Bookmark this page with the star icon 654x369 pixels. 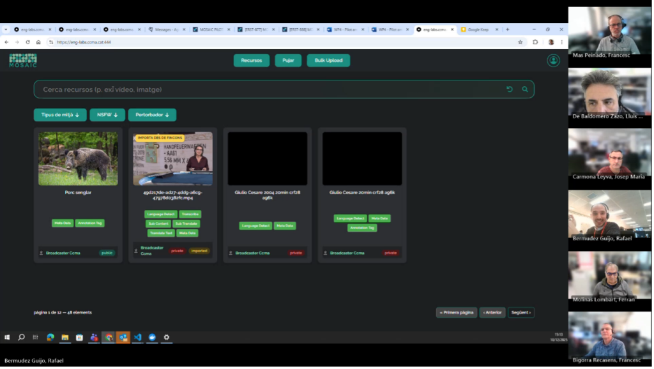[x=520, y=42]
